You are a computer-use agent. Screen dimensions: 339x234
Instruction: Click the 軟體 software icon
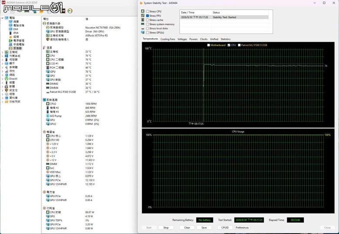click(x=7, y=86)
